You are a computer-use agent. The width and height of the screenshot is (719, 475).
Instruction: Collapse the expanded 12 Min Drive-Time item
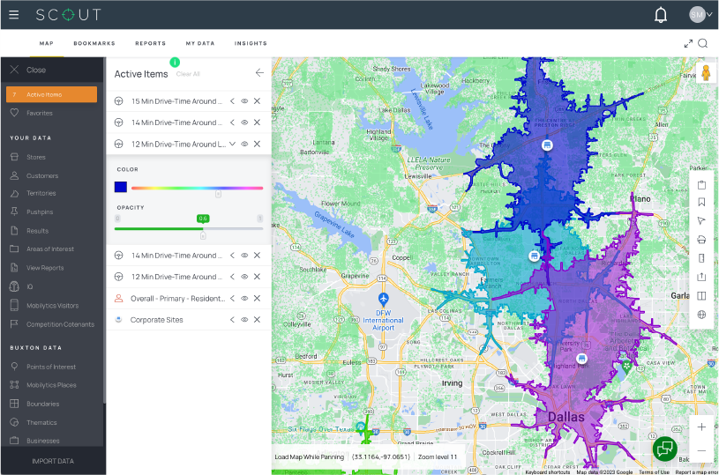[x=232, y=144]
